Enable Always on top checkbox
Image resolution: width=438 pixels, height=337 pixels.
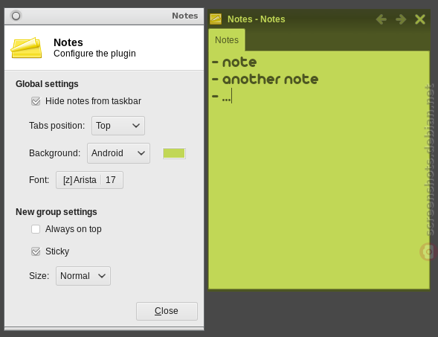coord(36,229)
